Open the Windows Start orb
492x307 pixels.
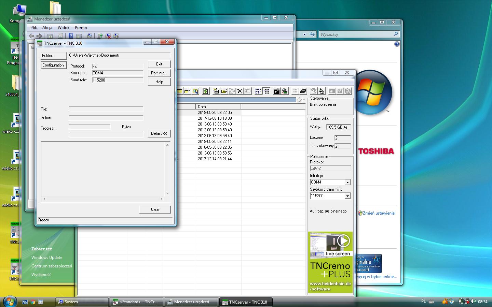click(9, 302)
